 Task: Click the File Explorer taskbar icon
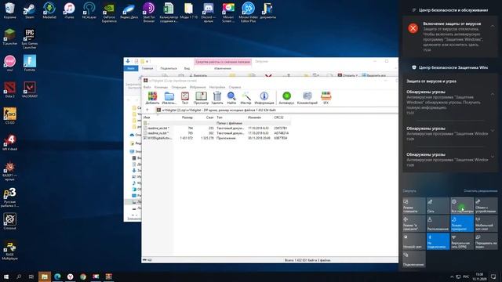coord(45,277)
